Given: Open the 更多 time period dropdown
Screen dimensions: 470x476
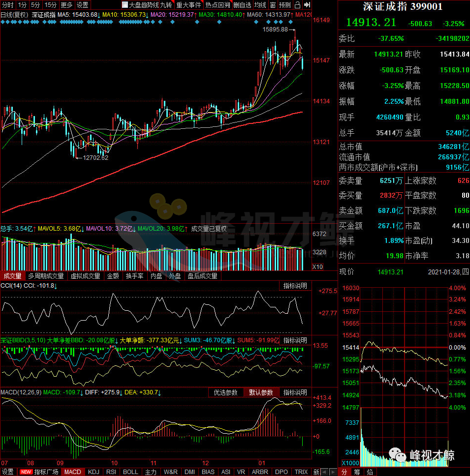Looking at the screenshot, I should point(66,5).
